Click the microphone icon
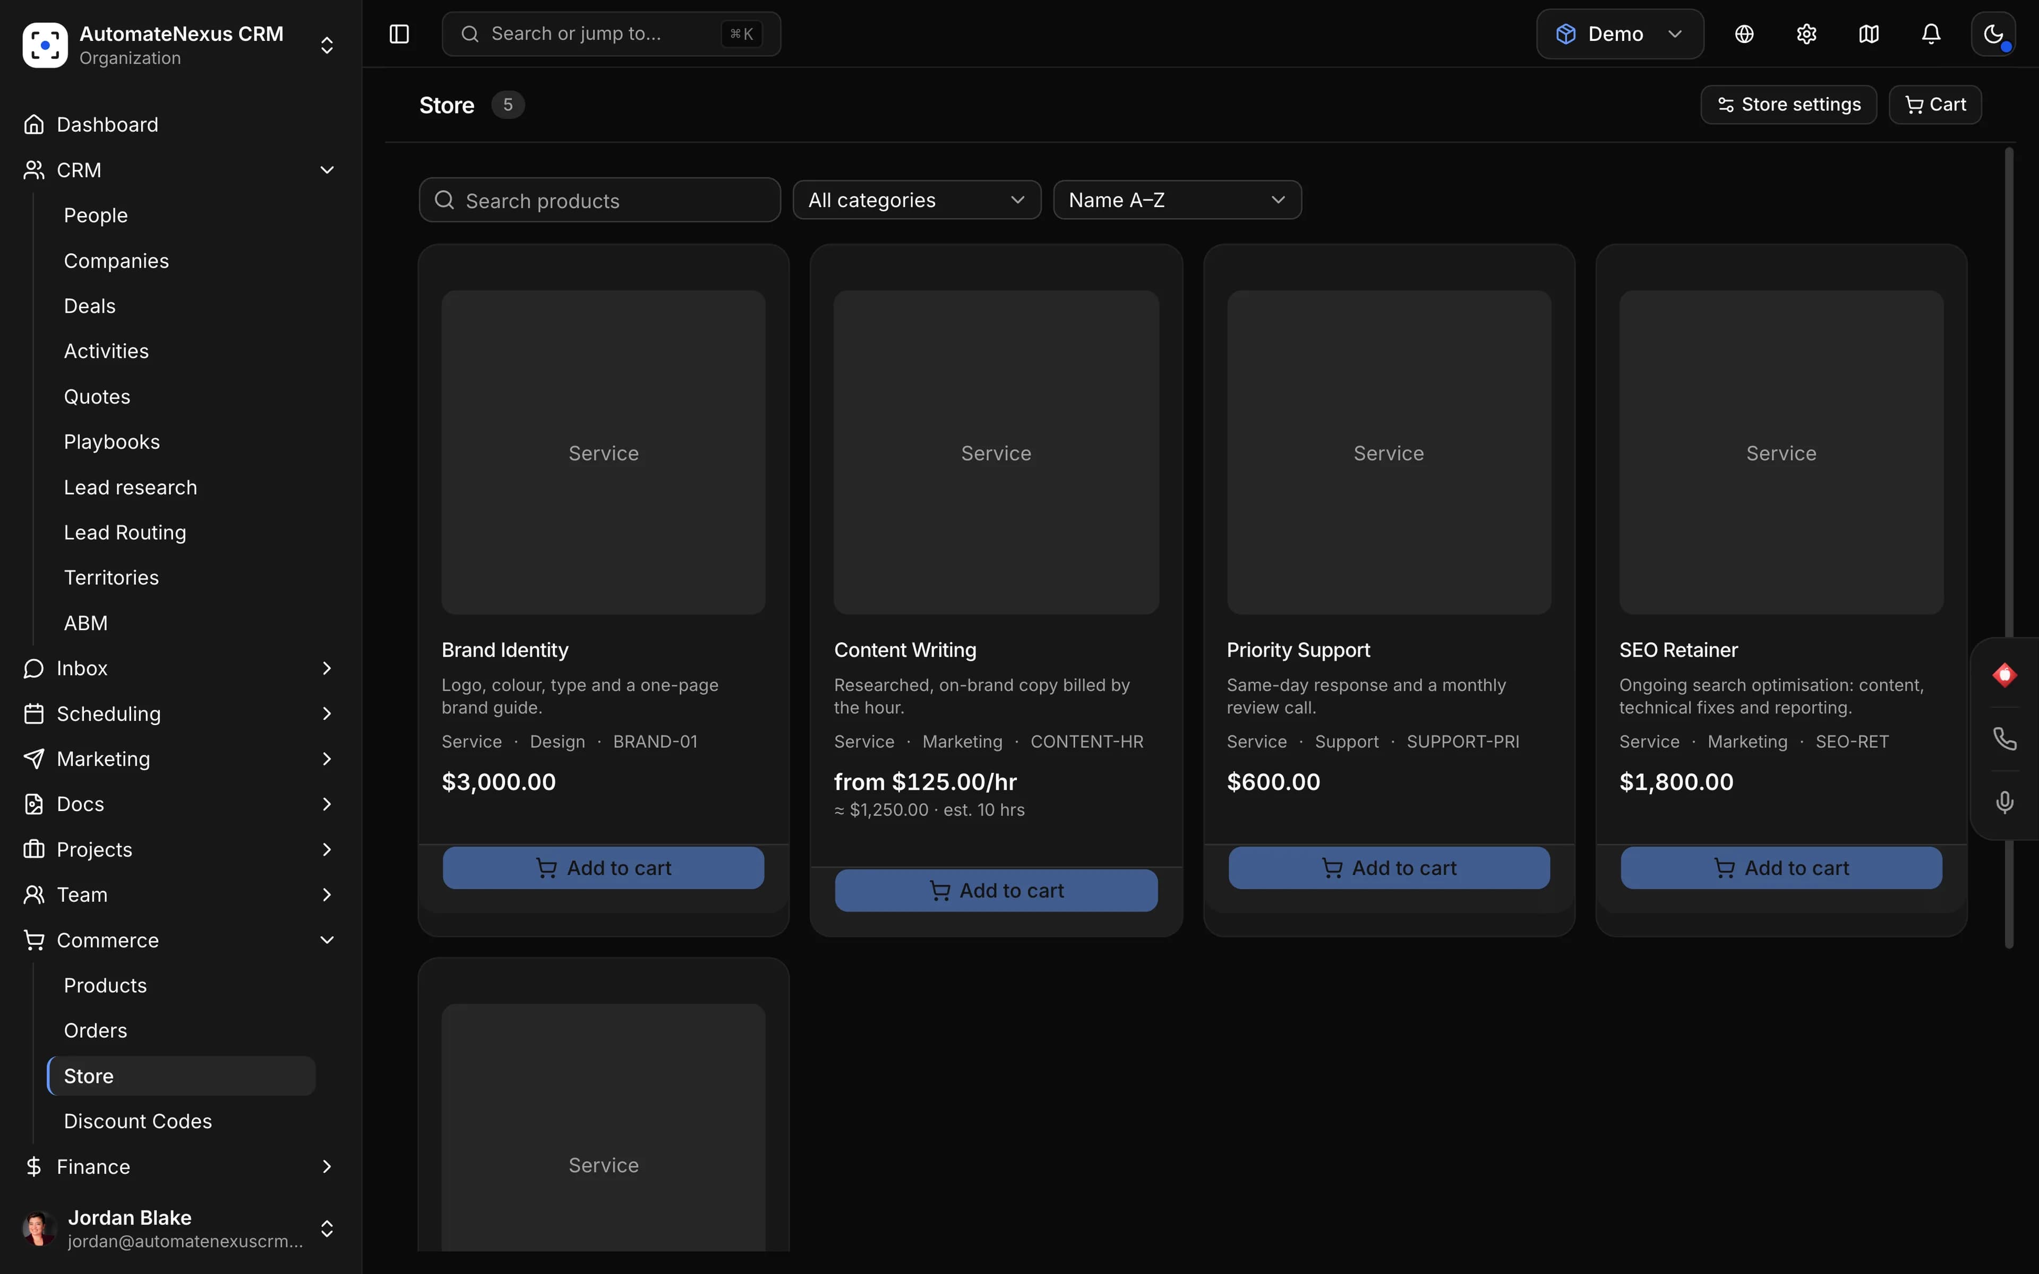Screen dimensions: 2039x1274 click(x=2004, y=802)
